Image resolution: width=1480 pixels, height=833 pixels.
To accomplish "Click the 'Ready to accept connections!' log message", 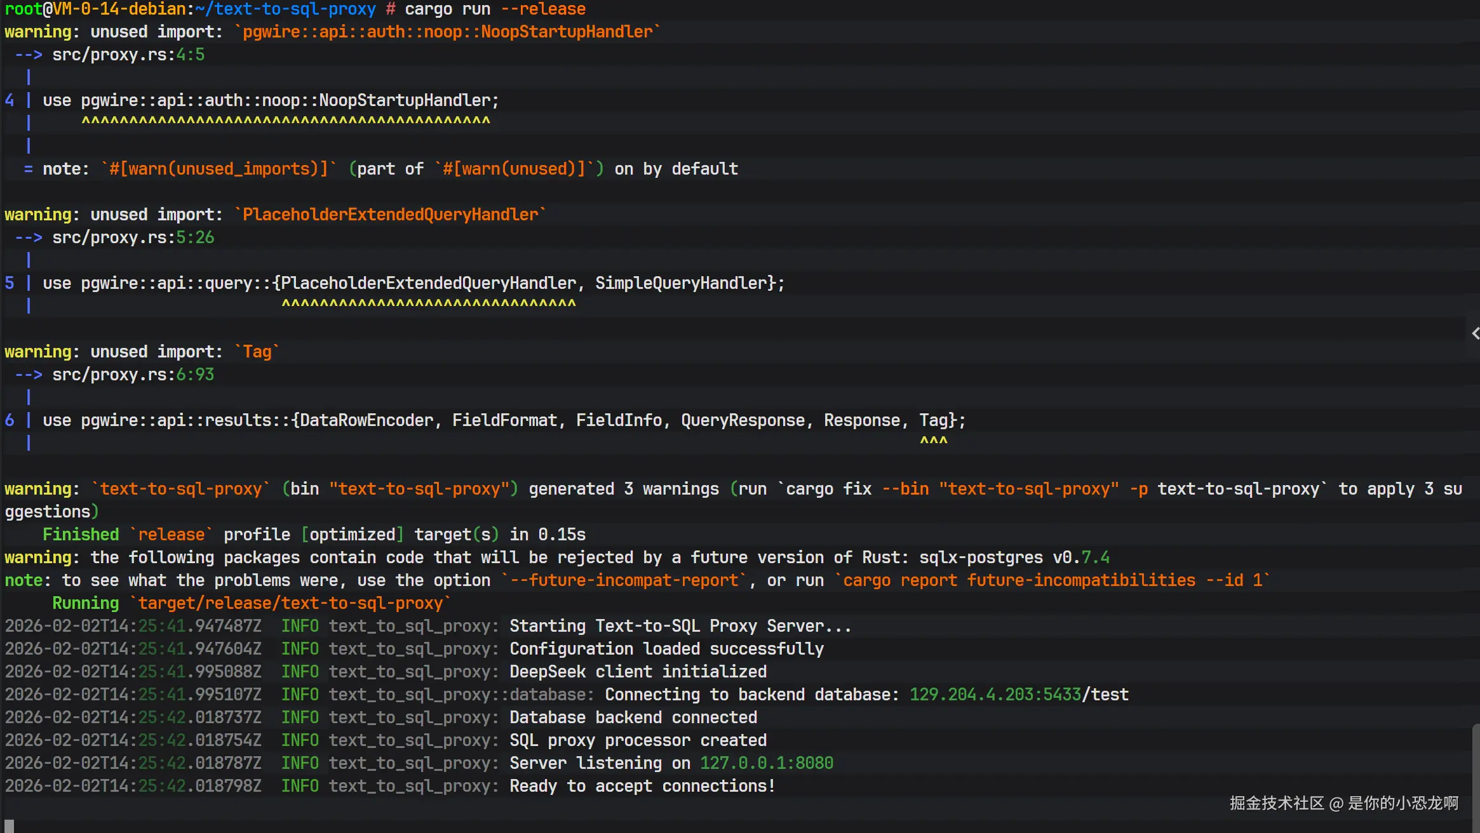I will [x=642, y=786].
